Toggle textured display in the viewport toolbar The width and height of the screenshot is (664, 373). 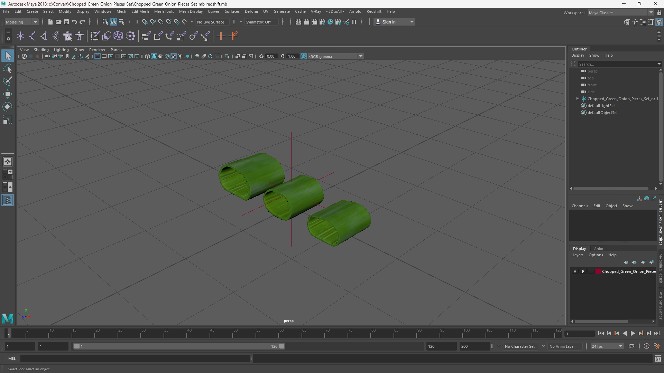pyautogui.click(x=174, y=56)
